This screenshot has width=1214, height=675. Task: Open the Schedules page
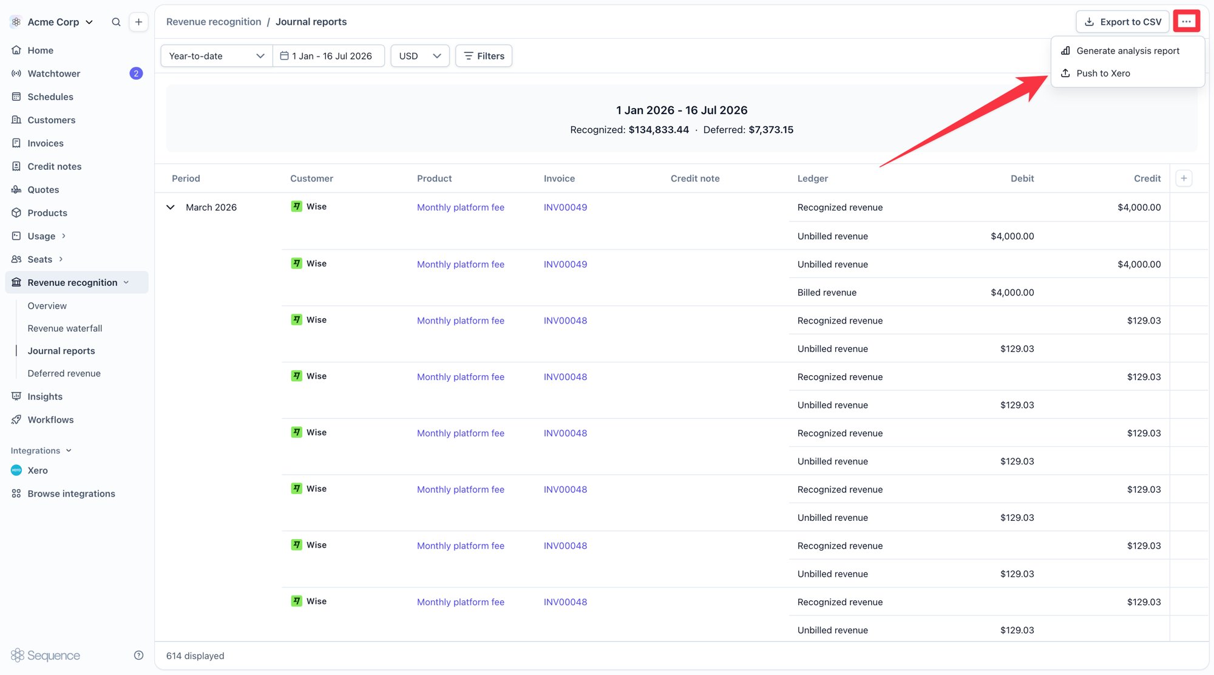[x=50, y=97]
